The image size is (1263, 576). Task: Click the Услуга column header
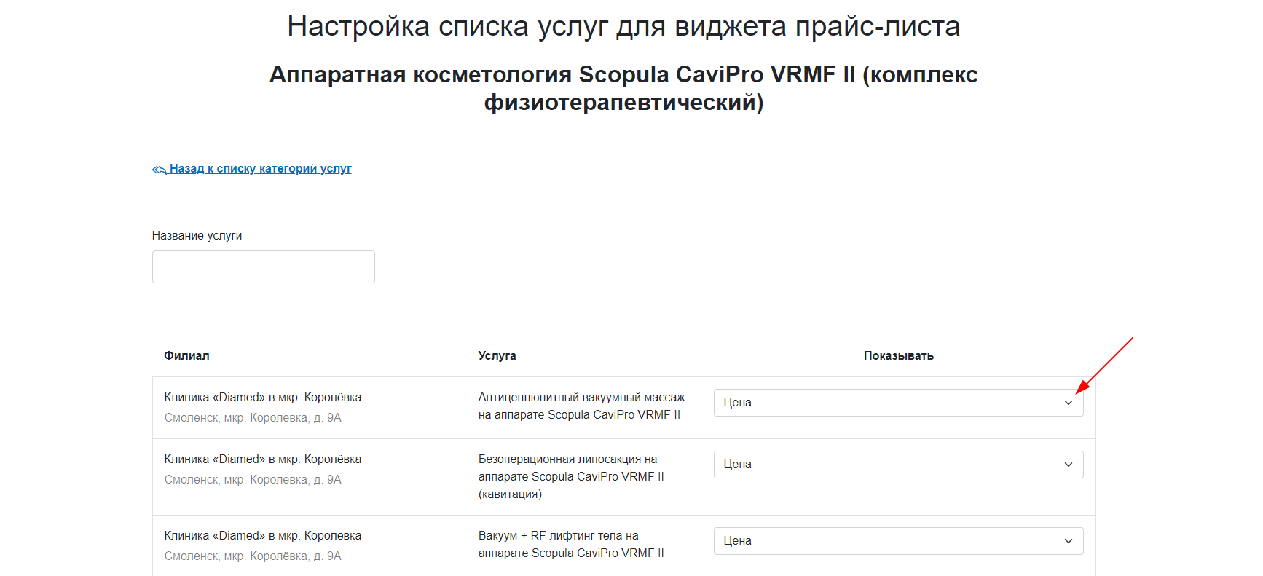497,356
